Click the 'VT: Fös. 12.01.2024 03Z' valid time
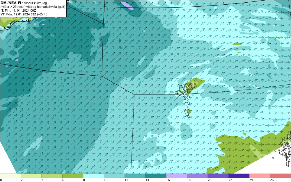Image resolution: width=291 pixels, height=182 pixels. point(18,14)
